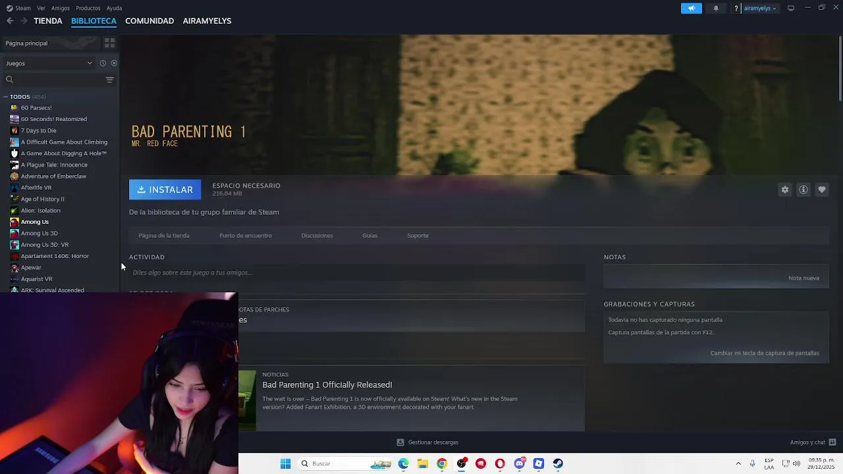843x474 pixels.
Task: Select Alien: Isolation in the library
Action: click(x=41, y=211)
